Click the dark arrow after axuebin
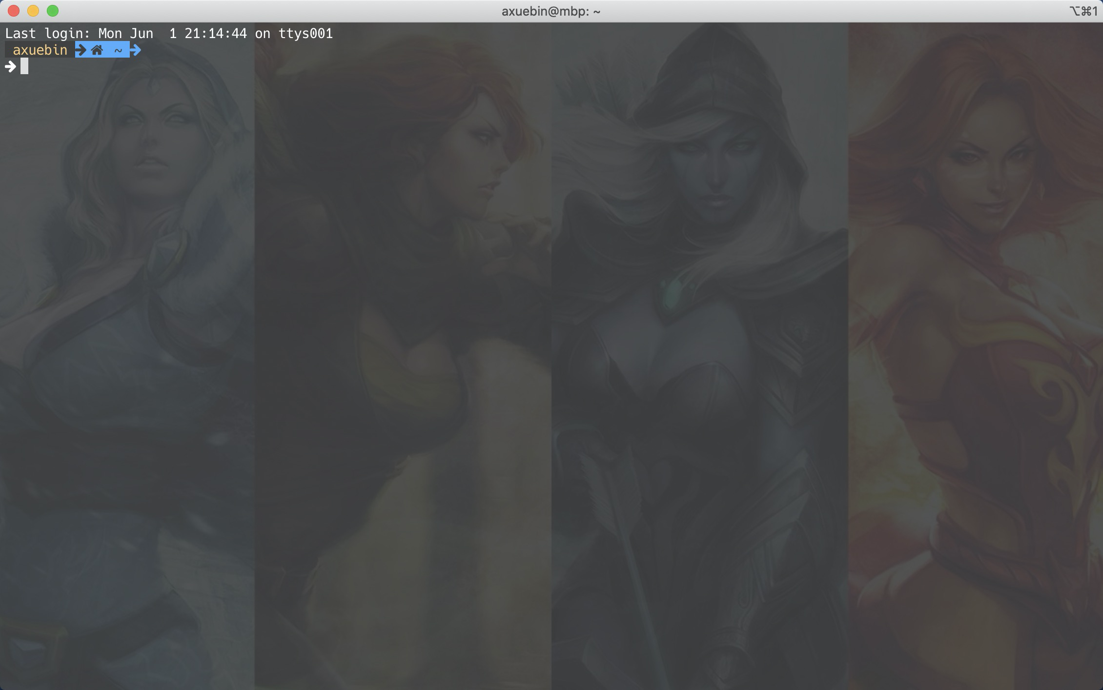1103x690 pixels. [81, 50]
